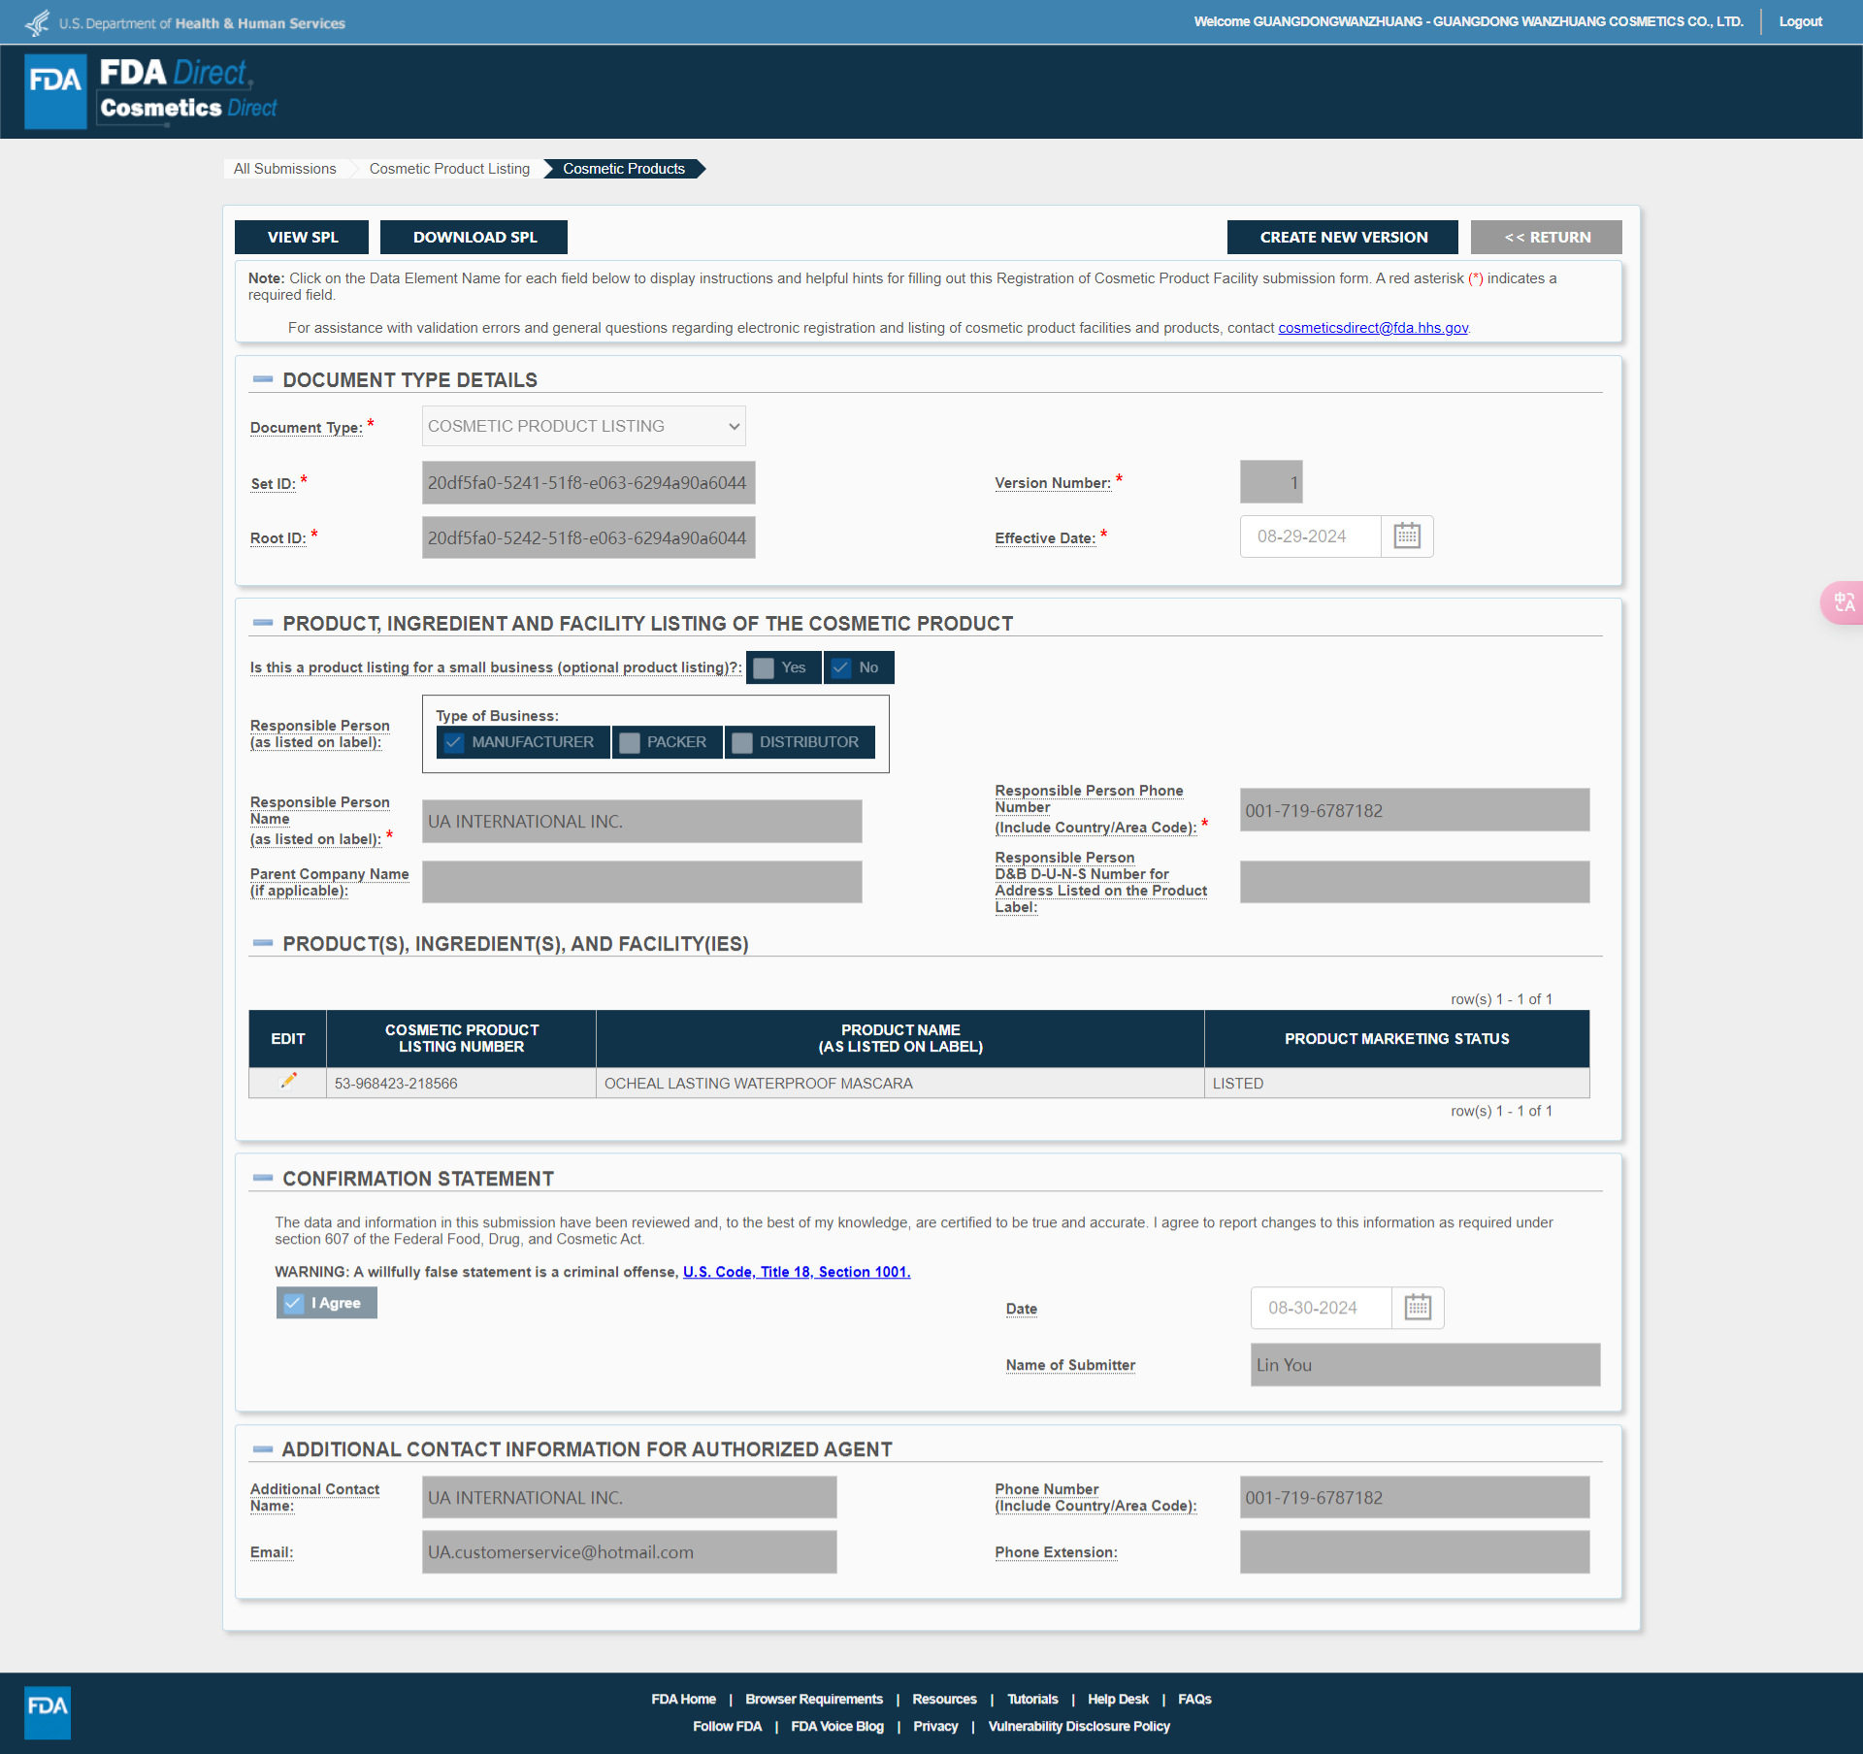Image resolution: width=1863 pixels, height=1754 pixels.
Task: Collapse the Confirmation Statement section
Action: 262,1178
